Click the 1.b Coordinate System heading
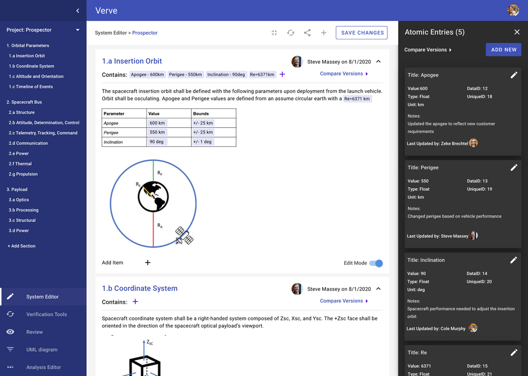Viewport: 528px width, 376px height. pos(140,288)
